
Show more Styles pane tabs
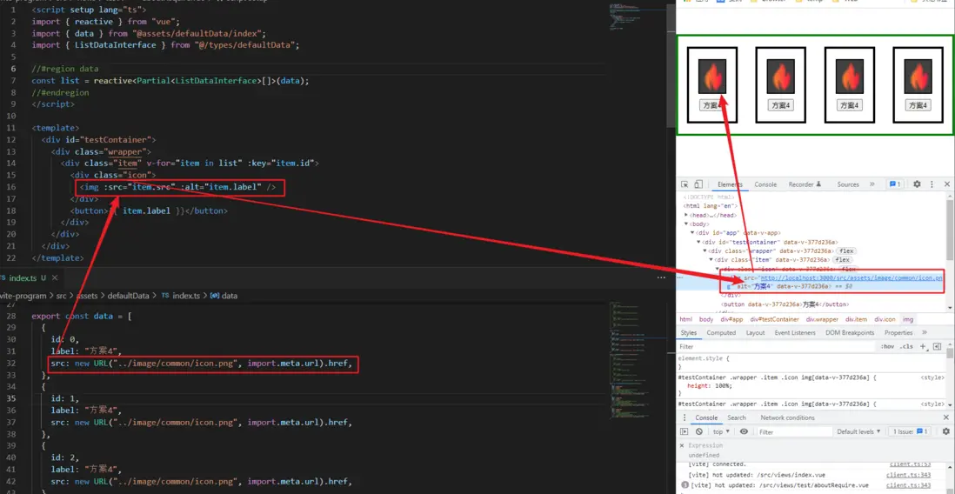tap(925, 332)
